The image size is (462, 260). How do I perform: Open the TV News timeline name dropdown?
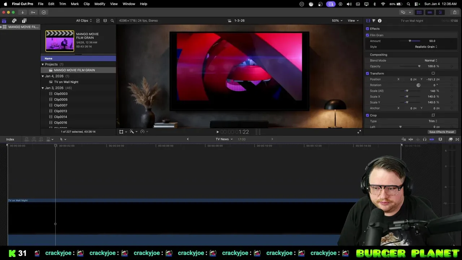224,139
